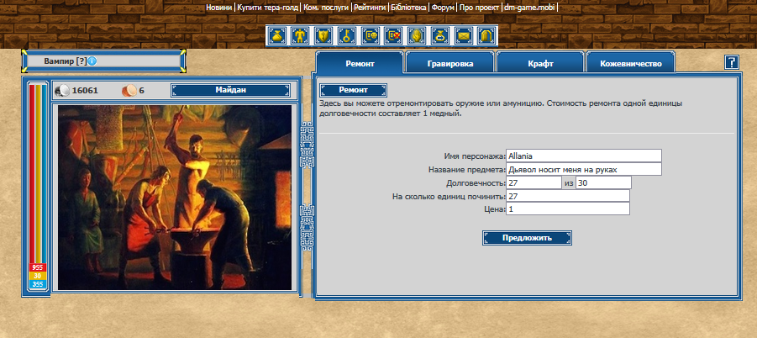Click the chat icon with red X

pyautogui.click(x=394, y=35)
